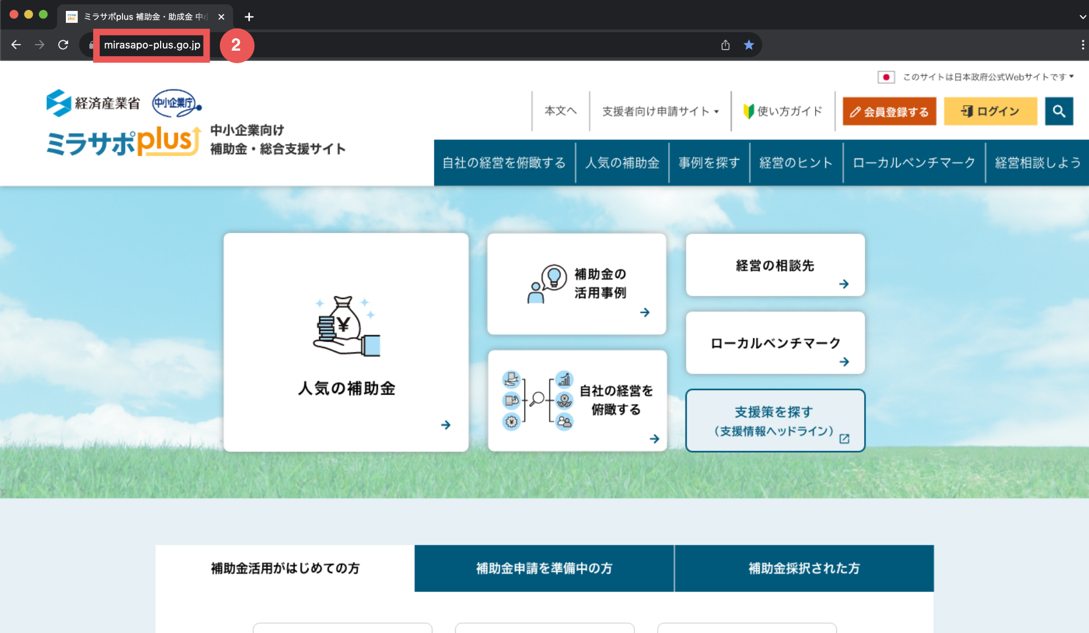This screenshot has height=633, width=1089.
Task: Click the arrow on 自社の経営を俯瞰する card
Action: tap(654, 439)
